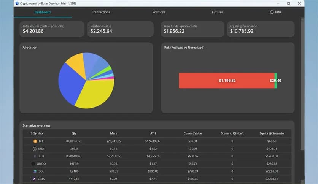The height and width of the screenshot is (184, 318).
Task: Go to the Futures tab
Action: click(x=217, y=12)
